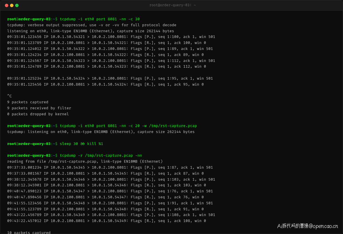Screen dimensions: 343x234
Task: Click the '10 packets captured' line at the bottom
Action: 29,232
